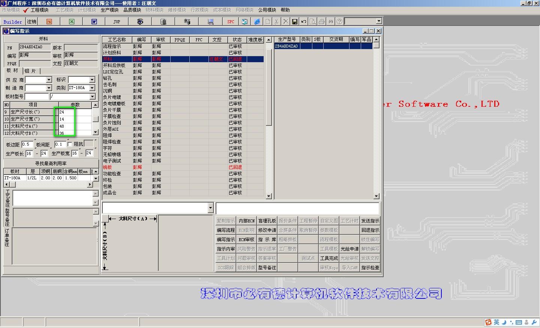The image size is (540, 328).
Task: Open the 生产模块 menu
Action: [x=109, y=10]
